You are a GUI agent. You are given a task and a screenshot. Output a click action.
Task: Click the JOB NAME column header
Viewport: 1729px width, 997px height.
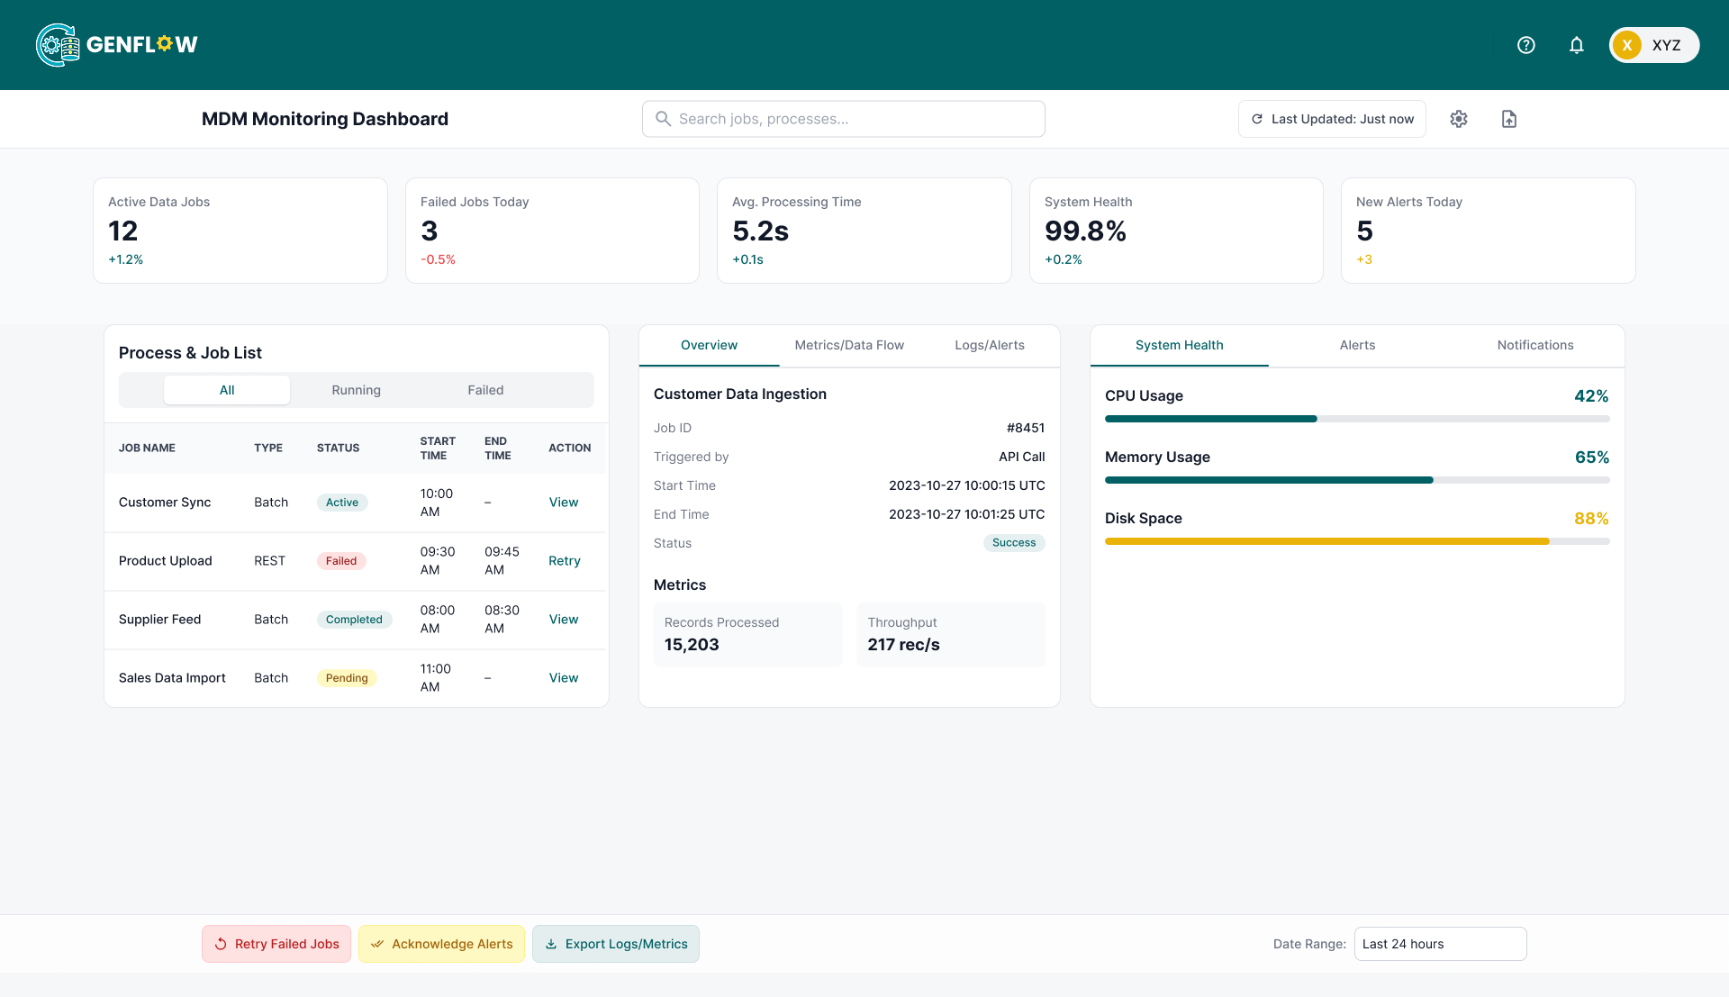click(147, 449)
